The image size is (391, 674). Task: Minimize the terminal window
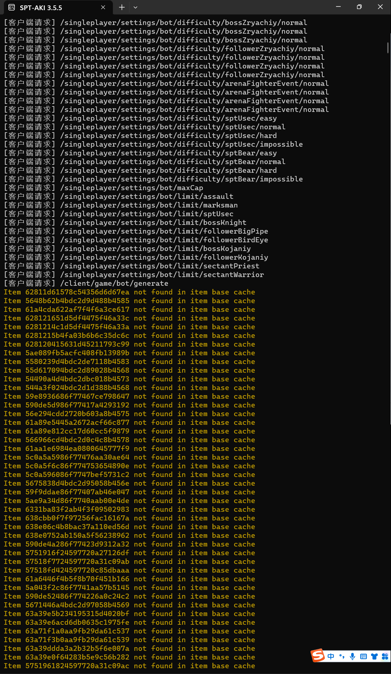click(x=338, y=7)
